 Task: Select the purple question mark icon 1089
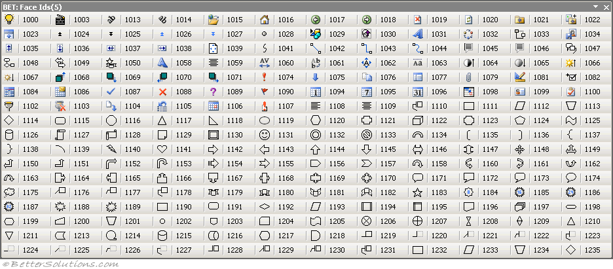pyautogui.click(x=213, y=92)
